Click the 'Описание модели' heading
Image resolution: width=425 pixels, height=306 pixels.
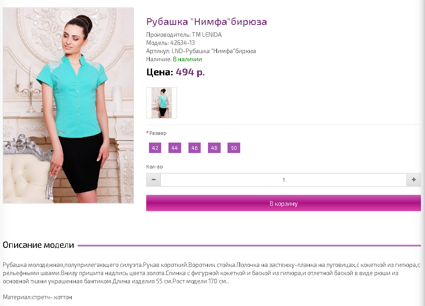[39, 245]
